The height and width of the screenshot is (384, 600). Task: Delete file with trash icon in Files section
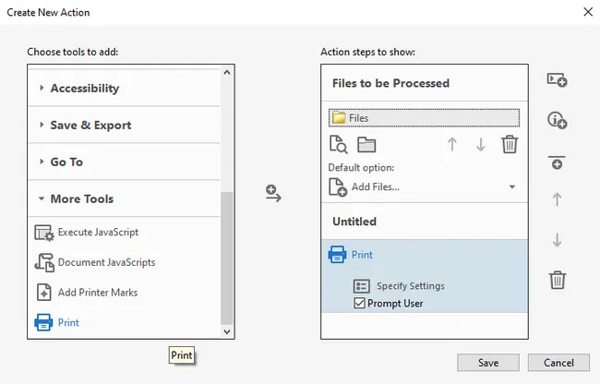(510, 144)
